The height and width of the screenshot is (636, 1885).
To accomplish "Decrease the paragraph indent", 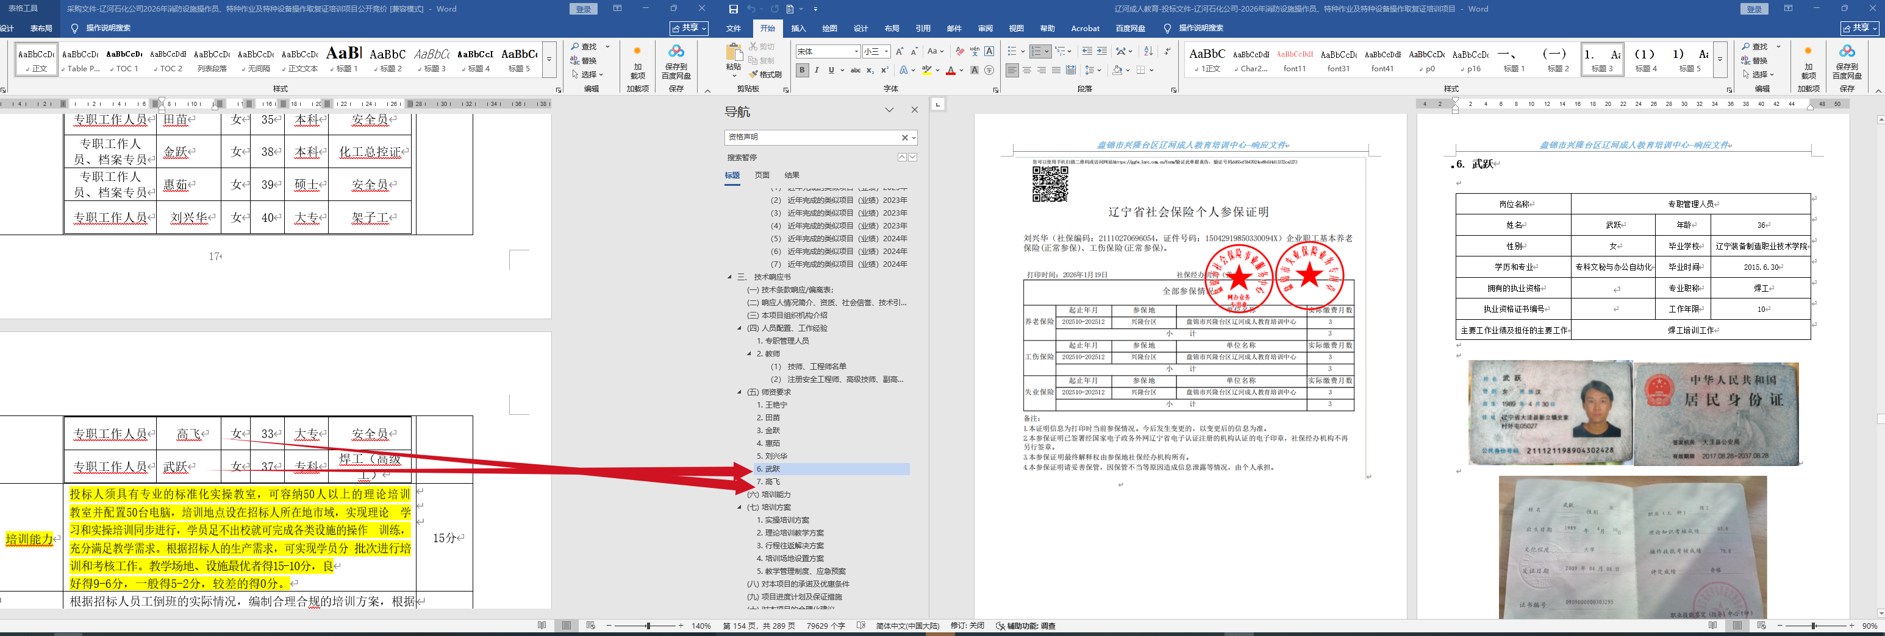I will tap(1087, 51).
